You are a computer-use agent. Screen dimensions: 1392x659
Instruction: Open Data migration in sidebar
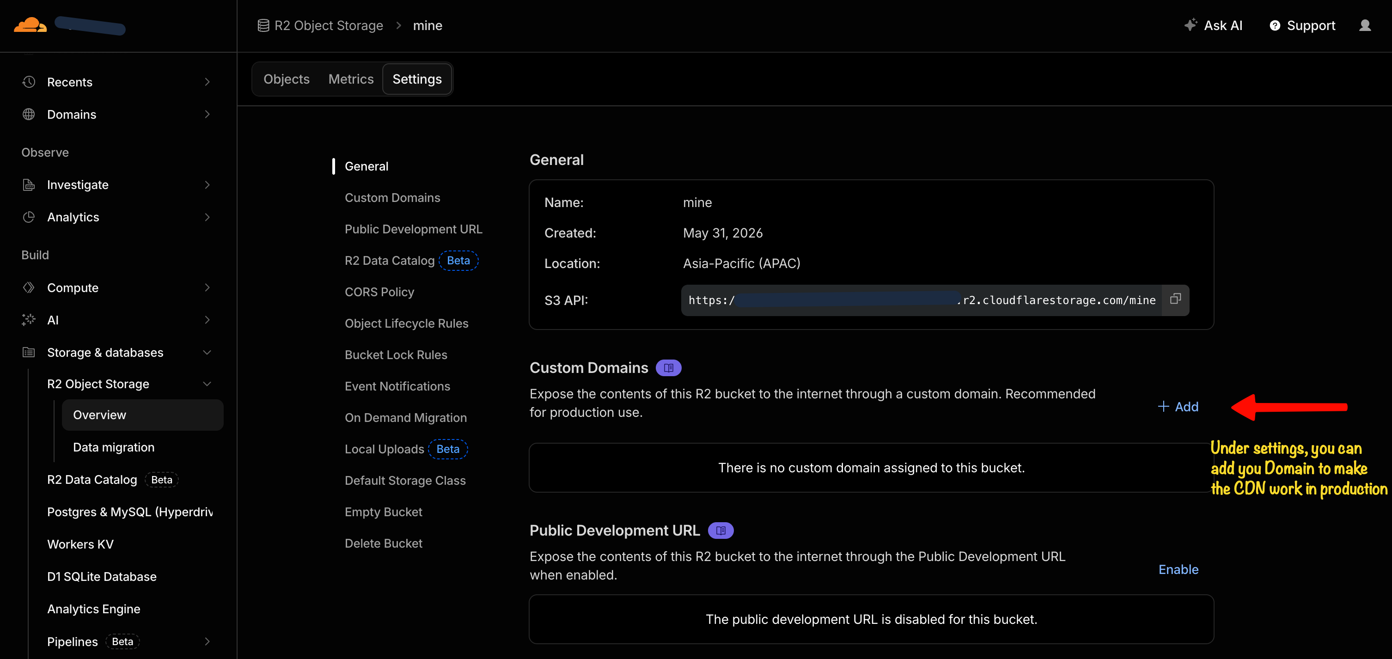point(114,447)
